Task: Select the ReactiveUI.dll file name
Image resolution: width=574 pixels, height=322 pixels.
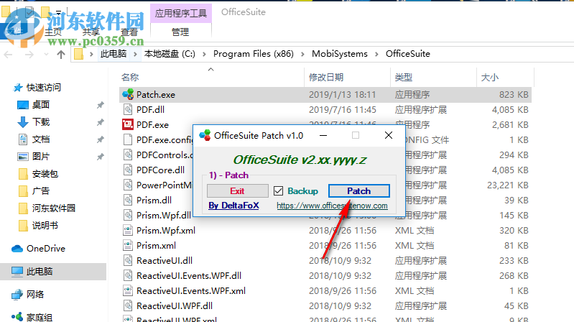Action: click(165, 260)
